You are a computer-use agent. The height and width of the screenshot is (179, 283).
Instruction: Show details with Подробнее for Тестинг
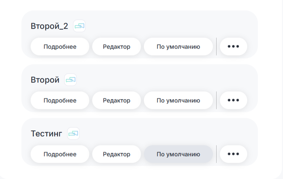pos(60,154)
